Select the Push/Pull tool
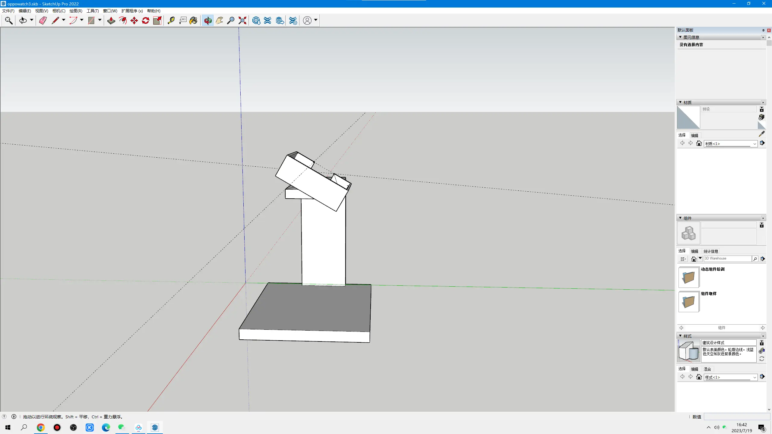 (111, 20)
